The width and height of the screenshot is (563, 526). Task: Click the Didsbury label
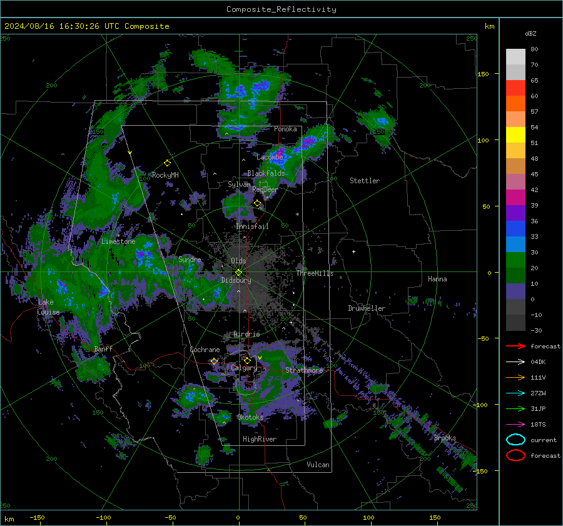pyautogui.click(x=236, y=280)
